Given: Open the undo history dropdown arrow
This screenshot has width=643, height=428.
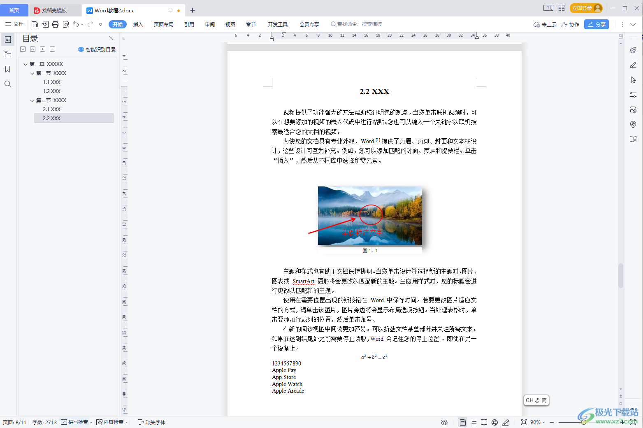Looking at the screenshot, I should [82, 24].
